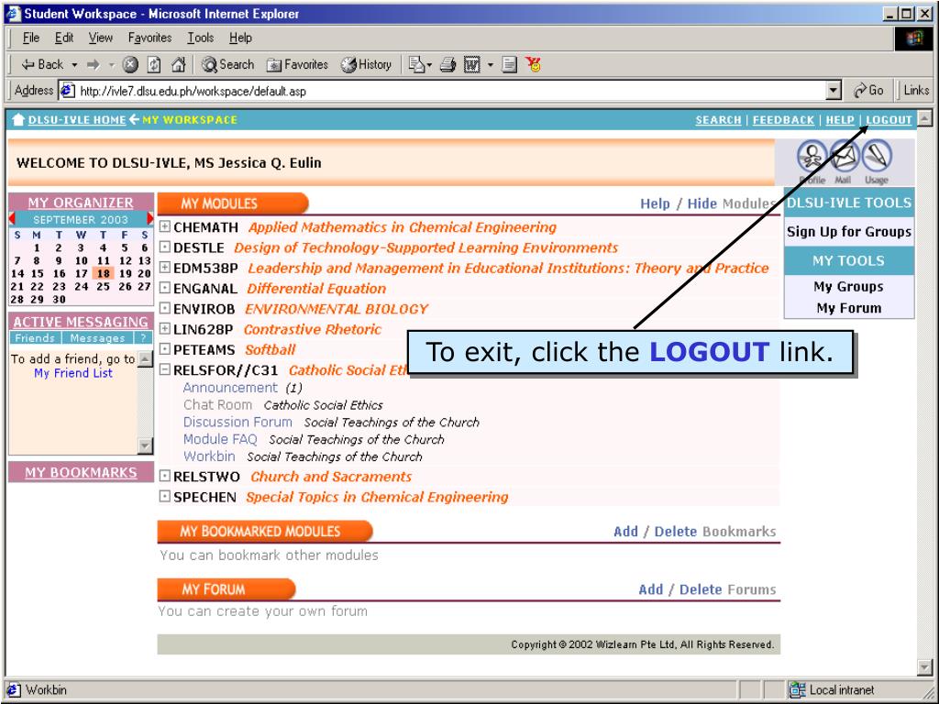Click My Friend List link

coord(73,373)
